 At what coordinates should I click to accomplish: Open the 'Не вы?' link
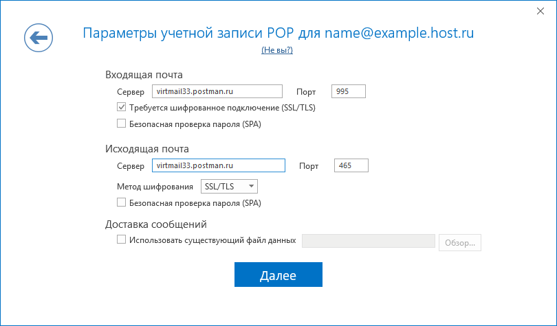[277, 50]
